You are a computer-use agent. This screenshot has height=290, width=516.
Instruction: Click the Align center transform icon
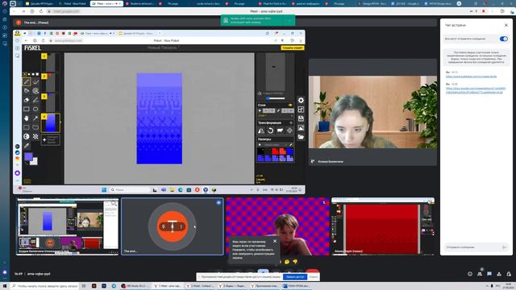[x=289, y=130]
